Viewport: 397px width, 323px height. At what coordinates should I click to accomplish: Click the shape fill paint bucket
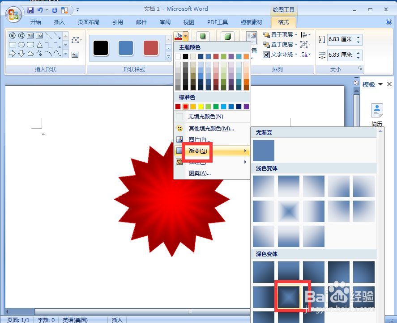tap(178, 36)
